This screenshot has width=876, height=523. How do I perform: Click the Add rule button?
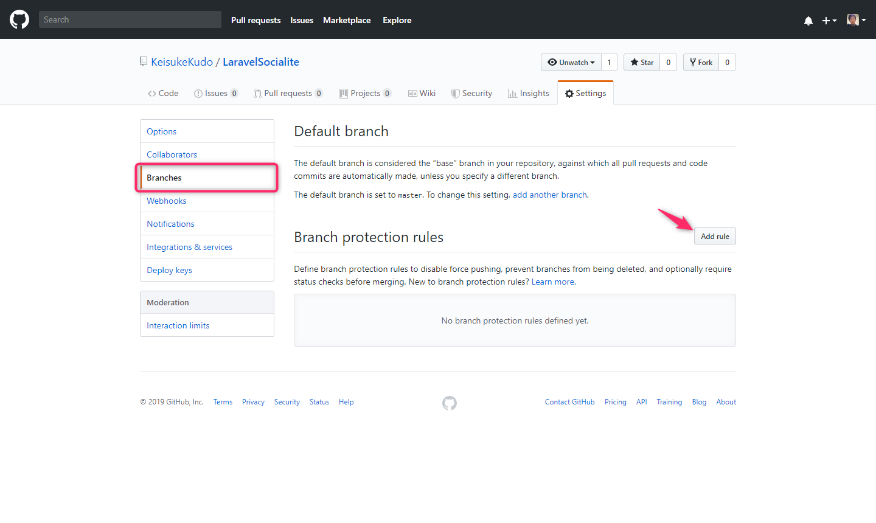pos(715,236)
